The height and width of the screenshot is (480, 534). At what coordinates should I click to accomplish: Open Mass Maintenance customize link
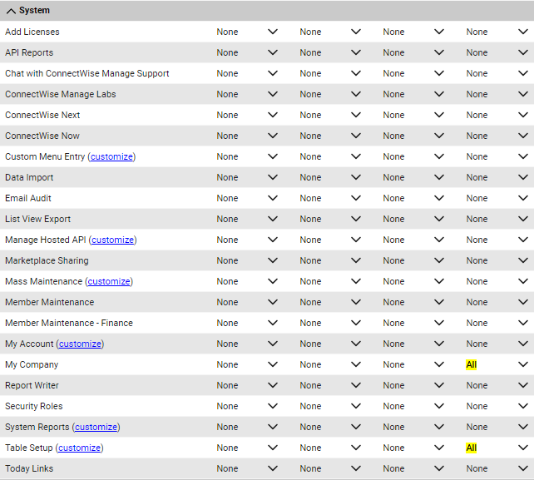(109, 281)
